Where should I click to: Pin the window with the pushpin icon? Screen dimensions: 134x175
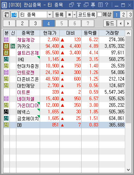point(93,5)
